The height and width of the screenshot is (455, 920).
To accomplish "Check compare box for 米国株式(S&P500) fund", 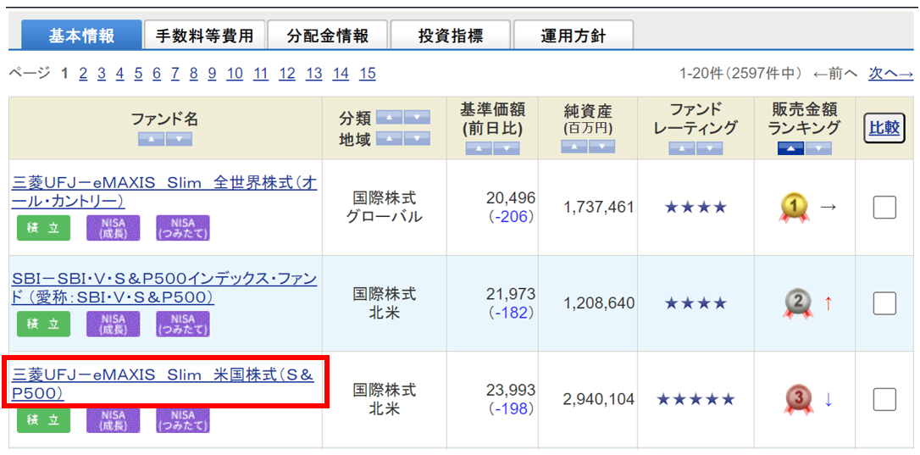I will click(884, 400).
